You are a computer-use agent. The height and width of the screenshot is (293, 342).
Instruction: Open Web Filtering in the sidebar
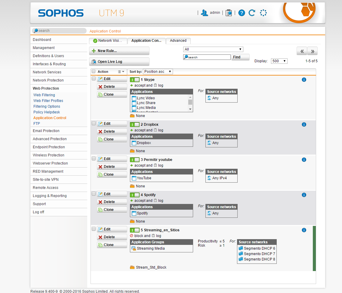(44, 95)
